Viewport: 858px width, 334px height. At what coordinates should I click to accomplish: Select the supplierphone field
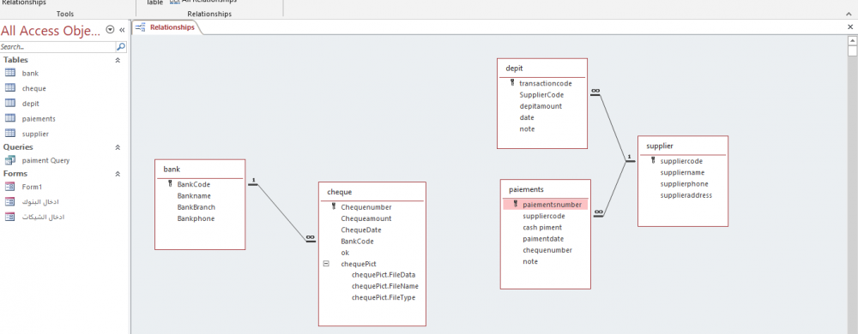pos(684,184)
